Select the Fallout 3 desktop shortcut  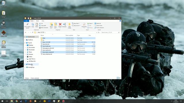click(x=3, y=44)
